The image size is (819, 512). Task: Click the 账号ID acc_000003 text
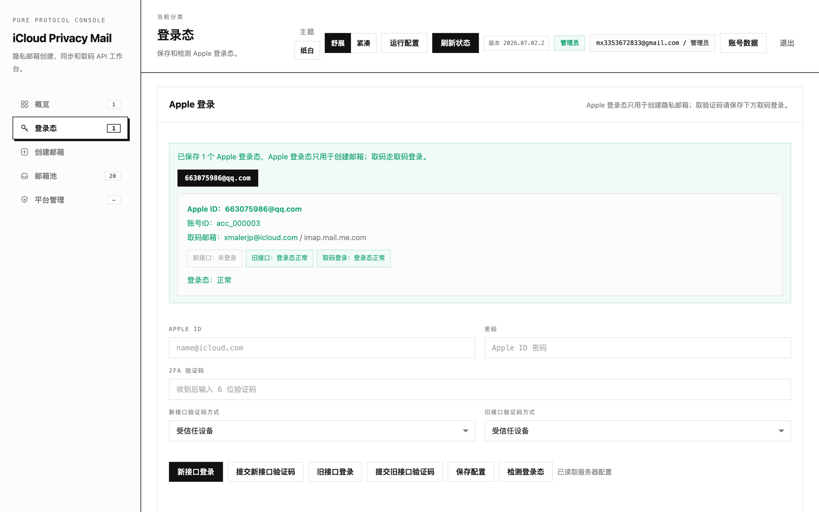tap(224, 223)
